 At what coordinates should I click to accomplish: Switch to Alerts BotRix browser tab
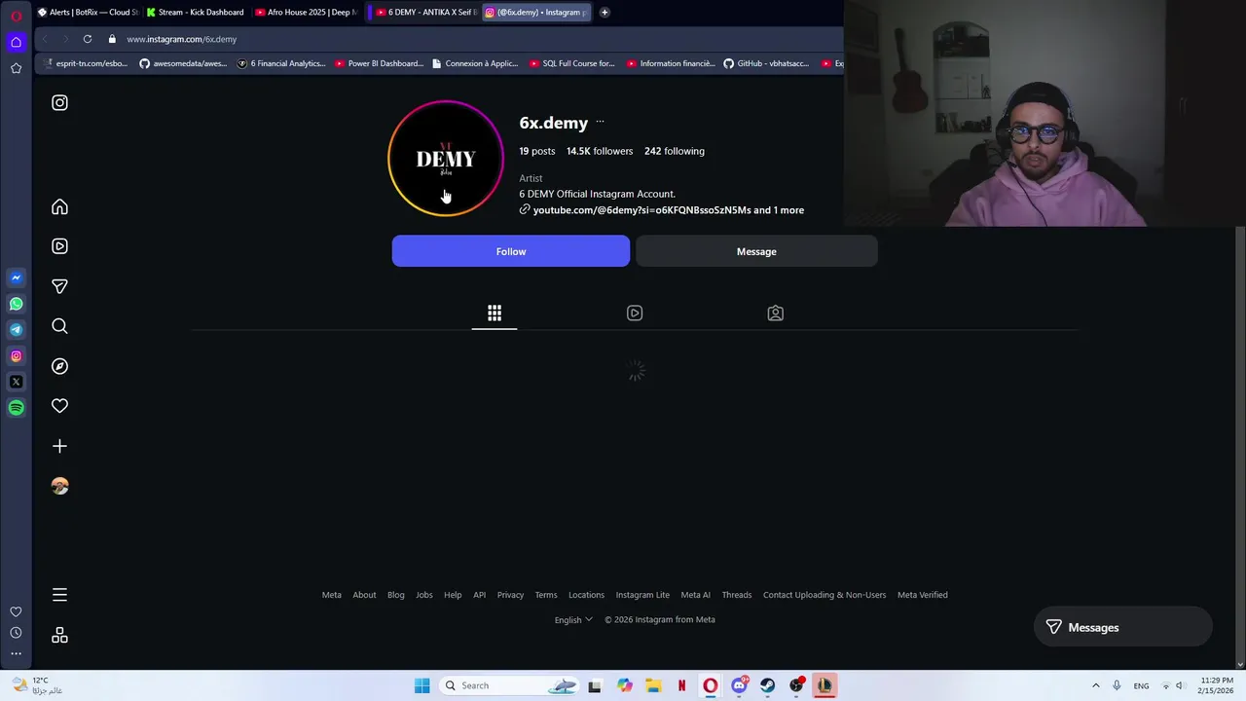click(x=88, y=12)
